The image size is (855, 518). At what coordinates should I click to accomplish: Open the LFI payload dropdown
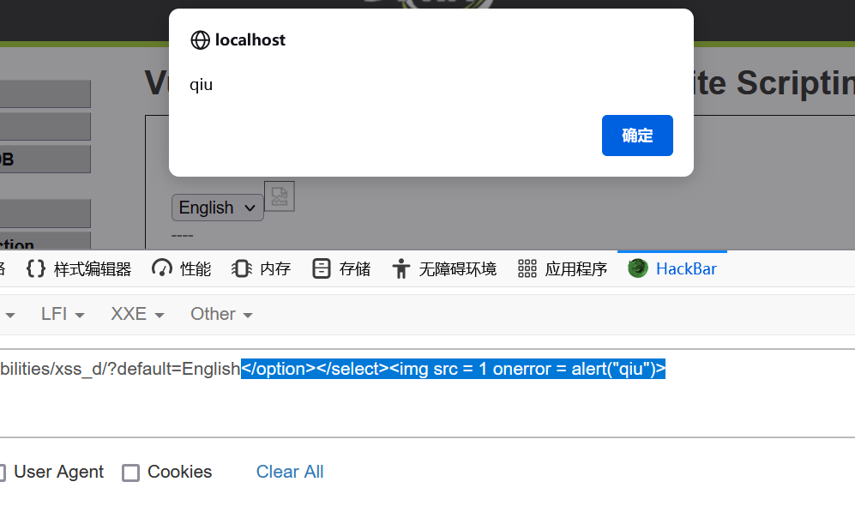61,313
